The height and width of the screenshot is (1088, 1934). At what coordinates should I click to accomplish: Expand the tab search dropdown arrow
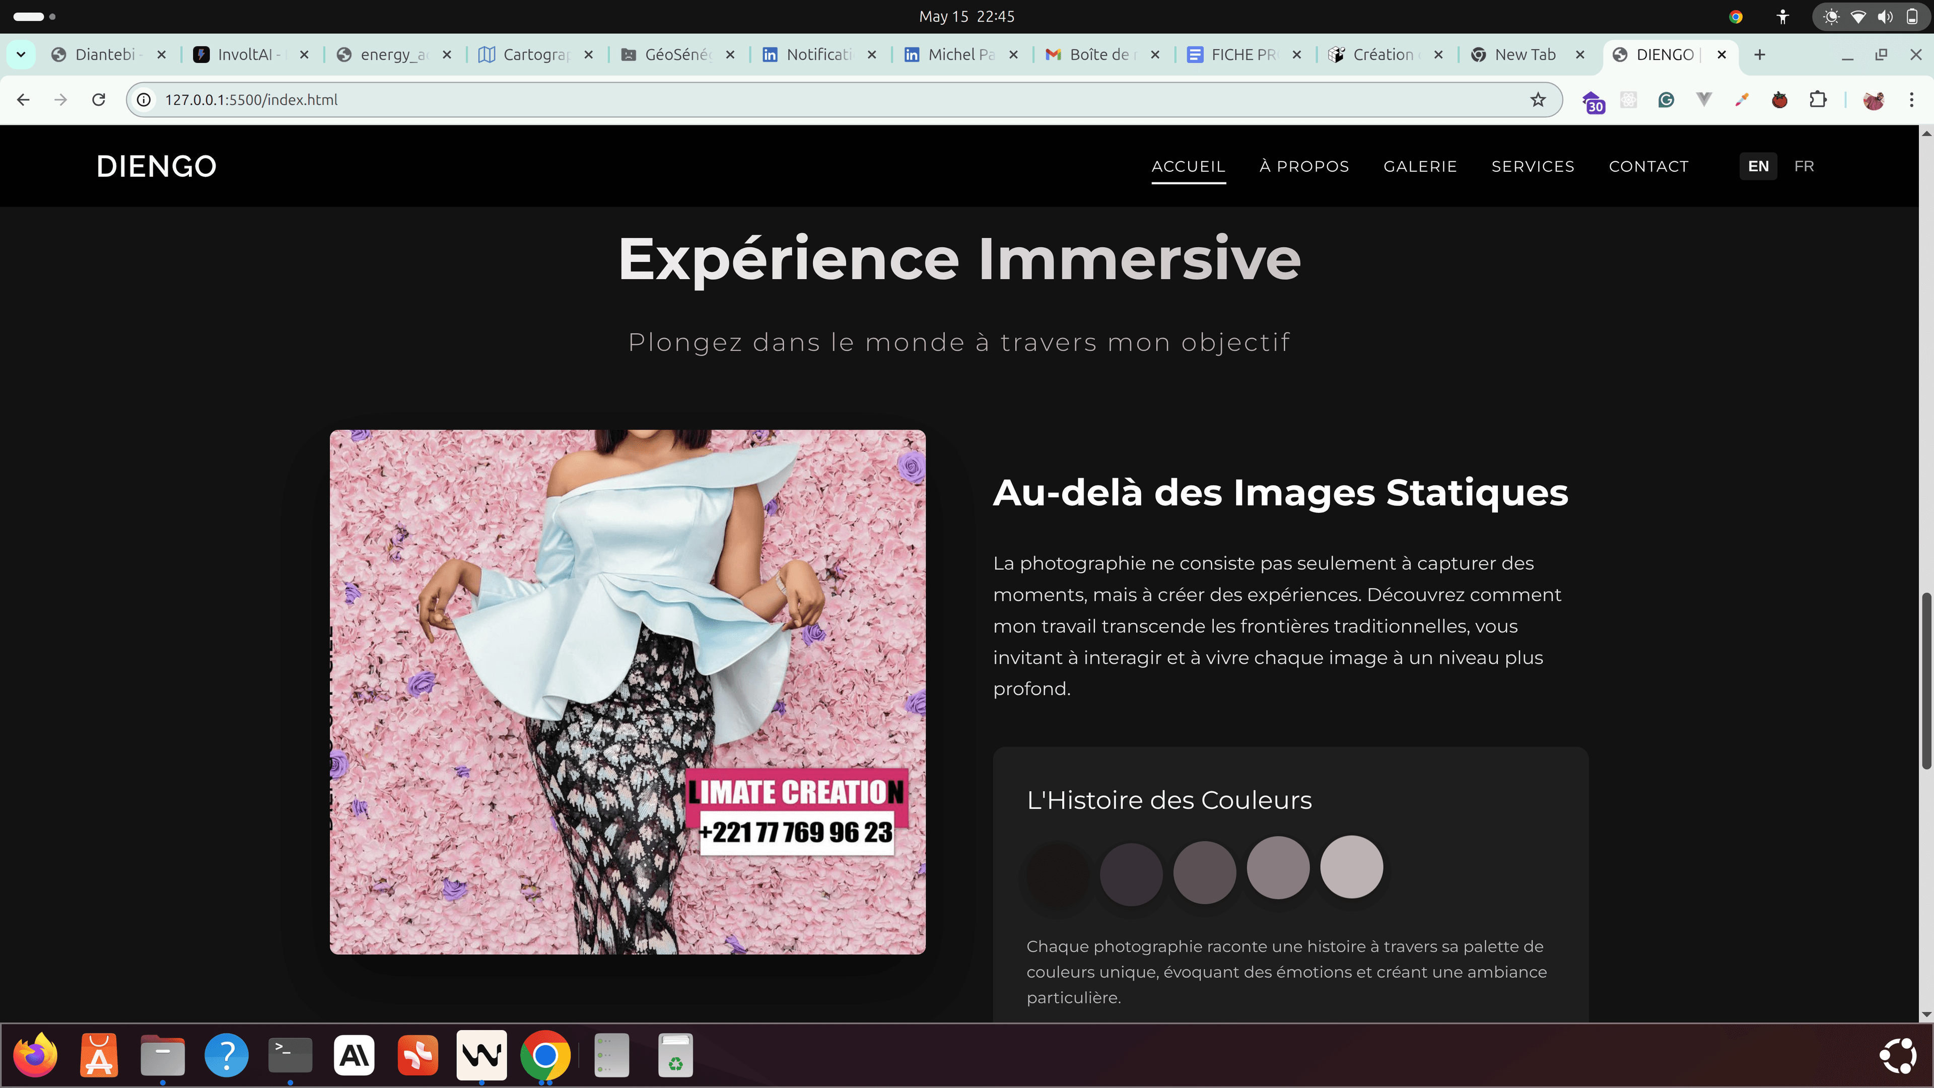[x=21, y=55]
